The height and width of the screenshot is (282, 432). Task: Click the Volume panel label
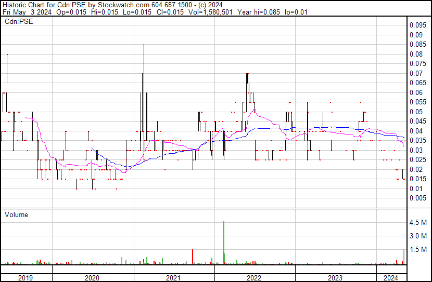16,214
